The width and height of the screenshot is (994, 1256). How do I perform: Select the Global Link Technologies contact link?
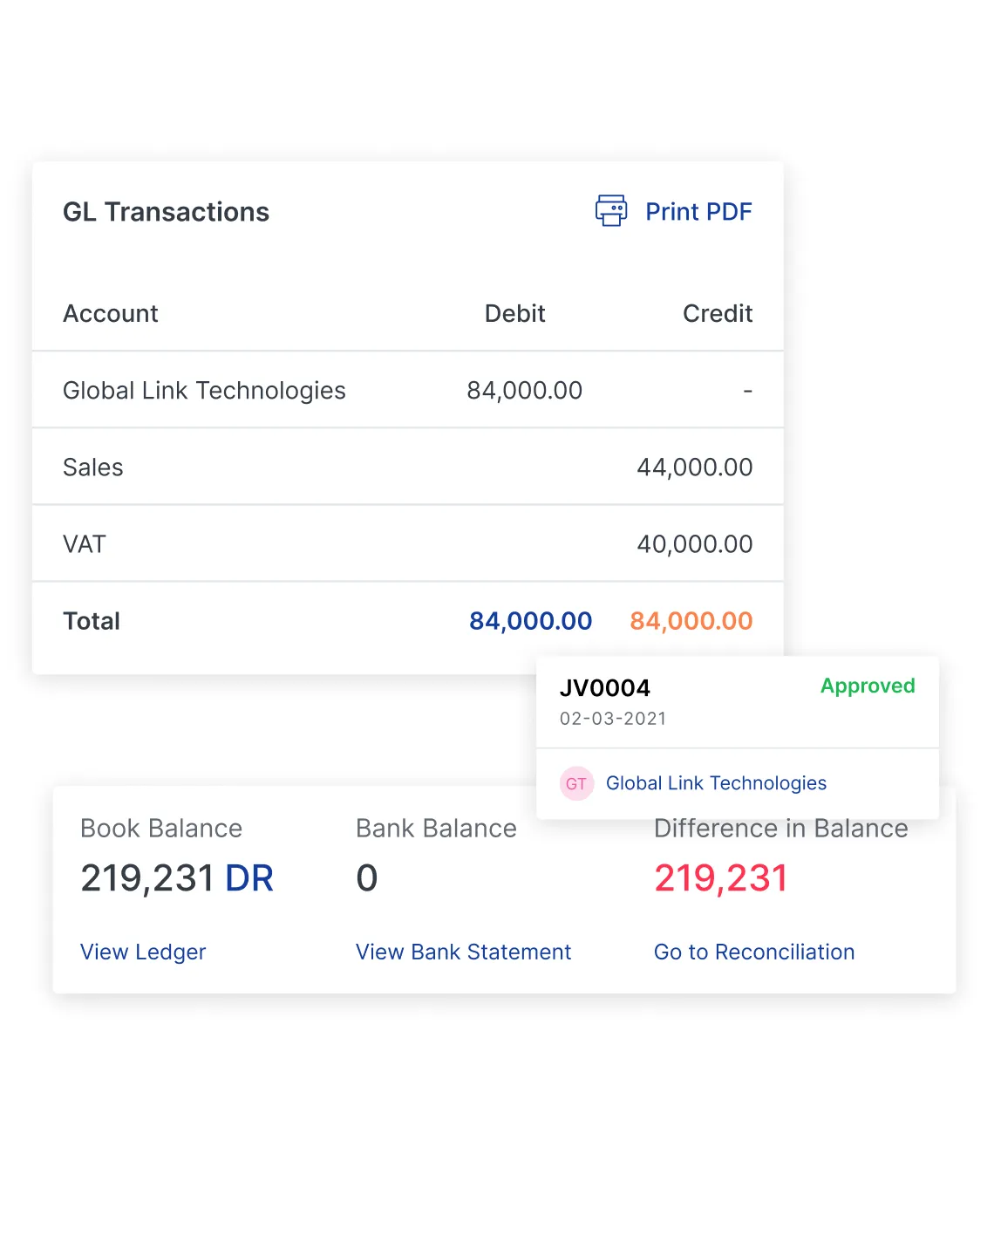pos(716,783)
